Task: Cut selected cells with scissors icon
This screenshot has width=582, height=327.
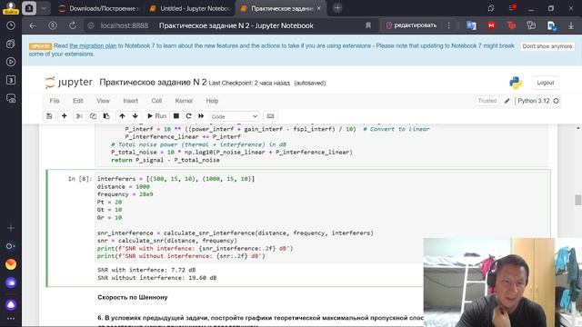Action: pyautogui.click(x=79, y=116)
